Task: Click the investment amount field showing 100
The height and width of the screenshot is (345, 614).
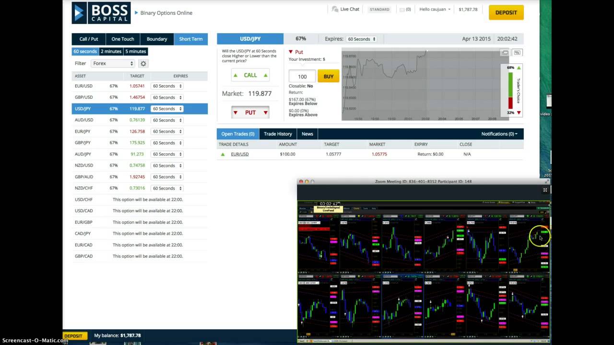Action: (302, 77)
